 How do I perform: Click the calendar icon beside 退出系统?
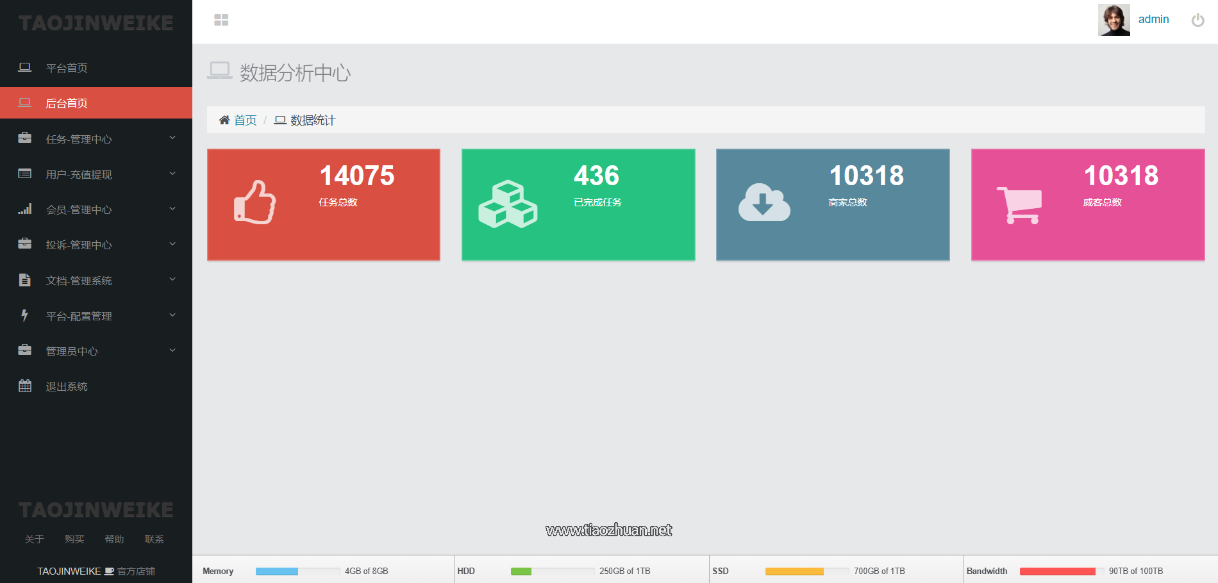(x=25, y=386)
